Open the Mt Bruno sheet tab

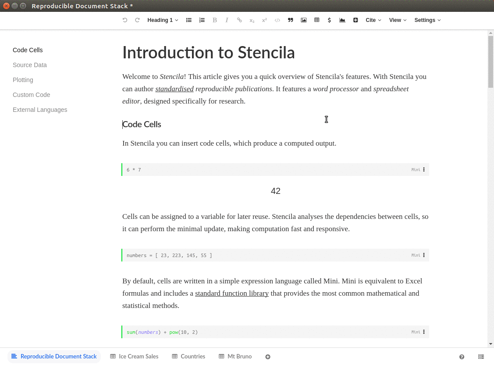coord(235,357)
